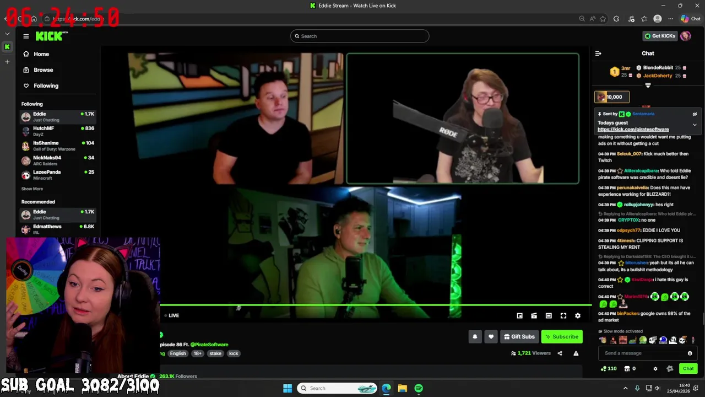Click the green Subscribe button
The height and width of the screenshot is (397, 705).
562,336
